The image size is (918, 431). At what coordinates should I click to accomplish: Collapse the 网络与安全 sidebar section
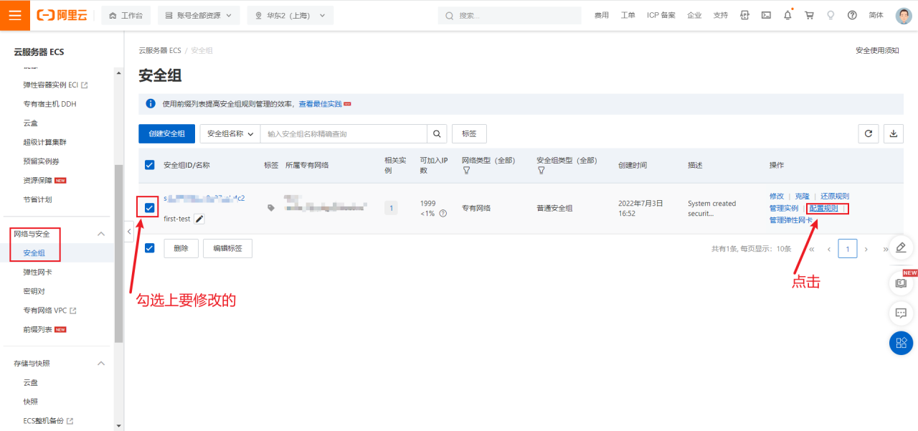point(100,233)
